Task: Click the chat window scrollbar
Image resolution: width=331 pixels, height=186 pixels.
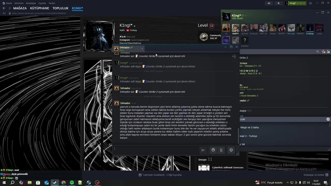Action: coord(238,136)
